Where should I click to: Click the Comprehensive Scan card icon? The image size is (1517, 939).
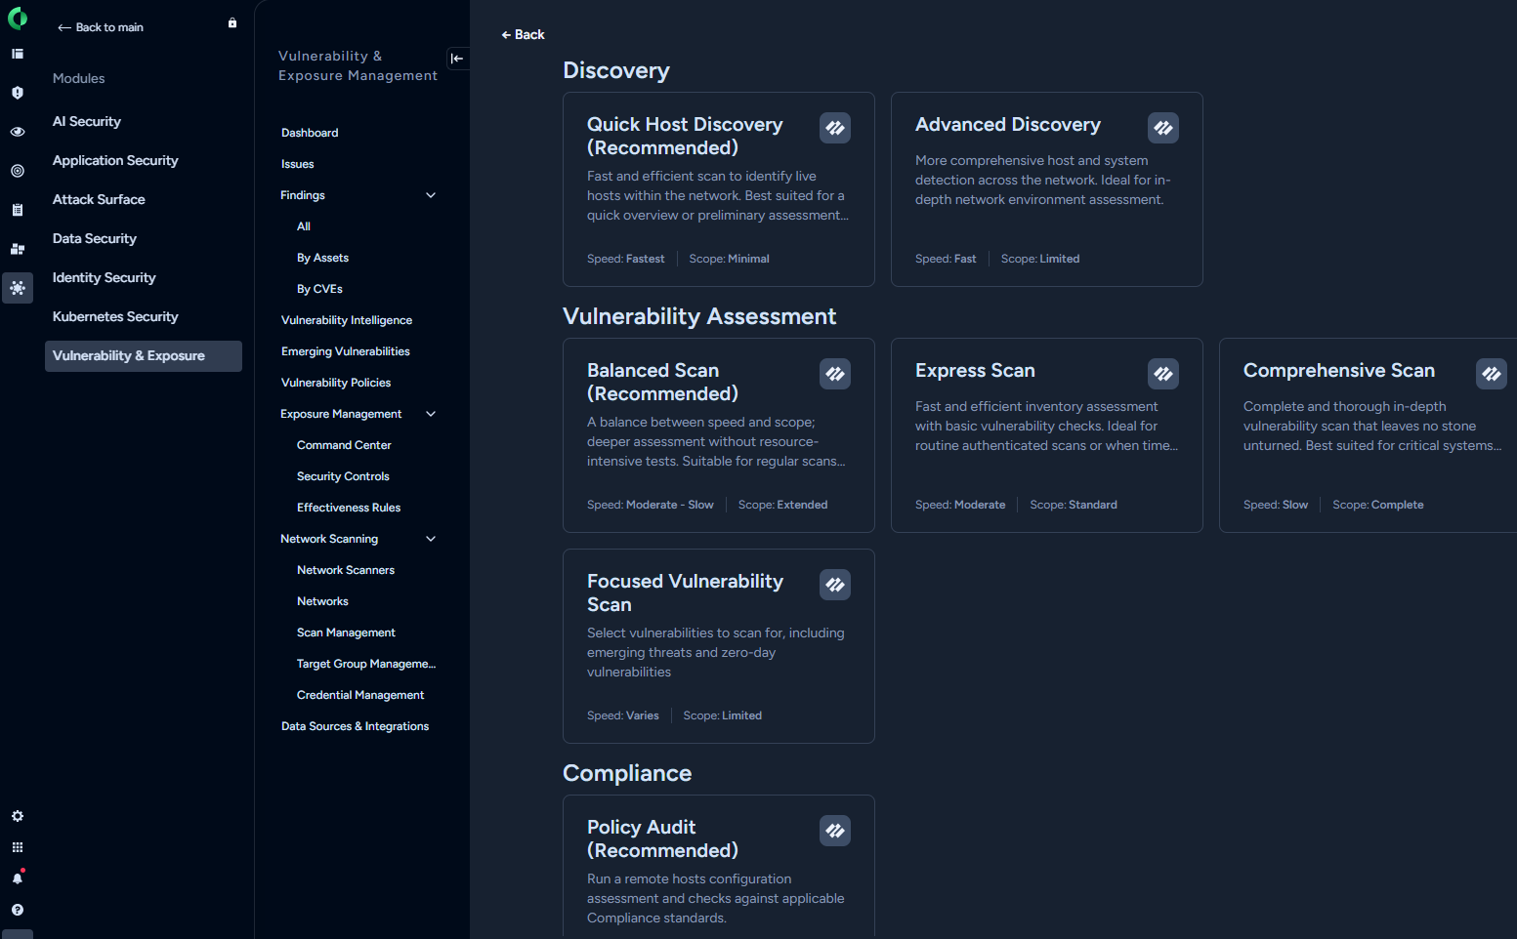tap(1492, 374)
